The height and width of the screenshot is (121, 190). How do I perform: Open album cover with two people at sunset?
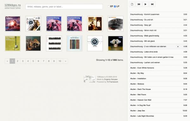coord(13,24)
